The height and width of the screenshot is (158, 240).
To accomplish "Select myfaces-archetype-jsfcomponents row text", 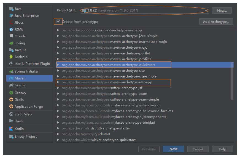I will (114, 117).
